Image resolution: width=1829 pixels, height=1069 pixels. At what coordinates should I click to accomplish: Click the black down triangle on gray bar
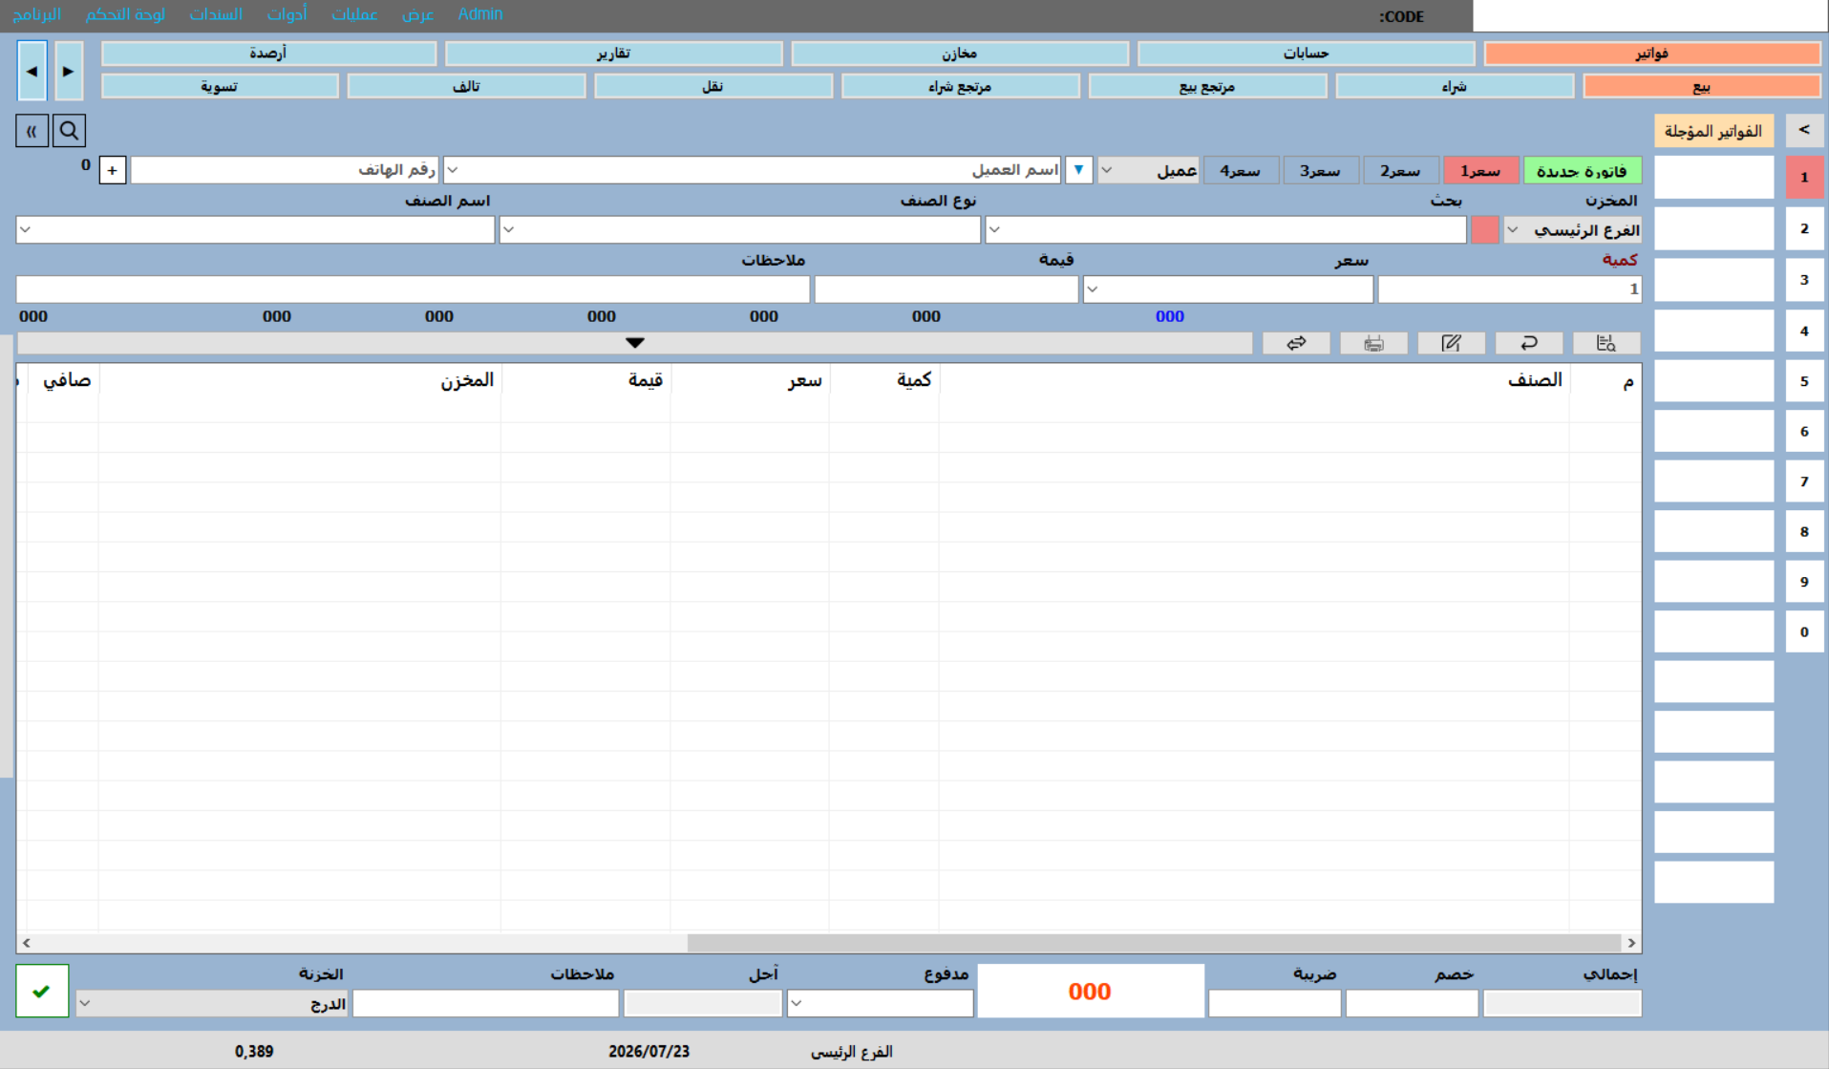pyautogui.click(x=635, y=343)
